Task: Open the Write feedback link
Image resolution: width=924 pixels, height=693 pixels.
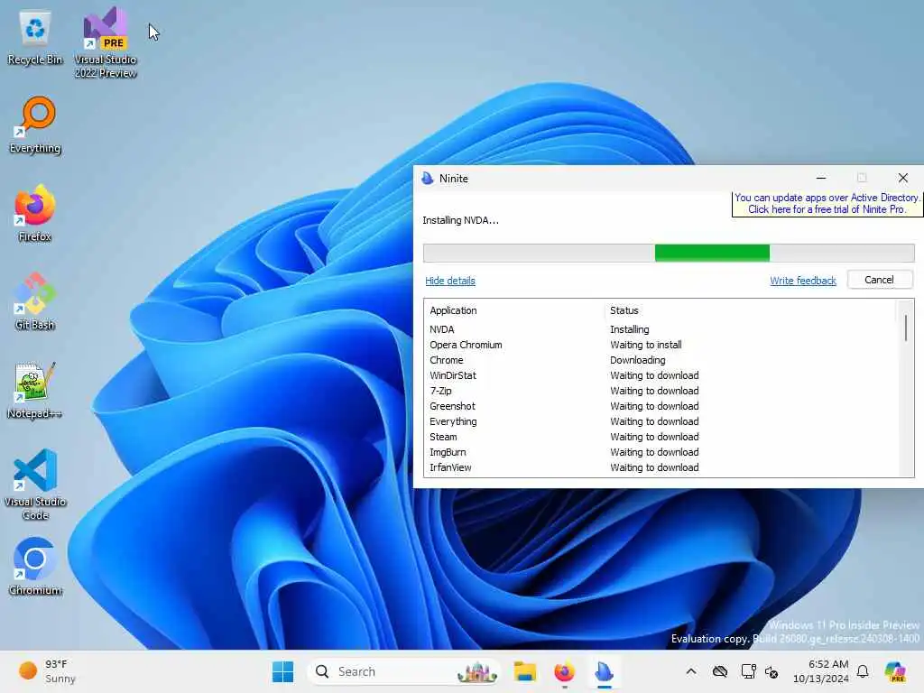Action: 802,281
